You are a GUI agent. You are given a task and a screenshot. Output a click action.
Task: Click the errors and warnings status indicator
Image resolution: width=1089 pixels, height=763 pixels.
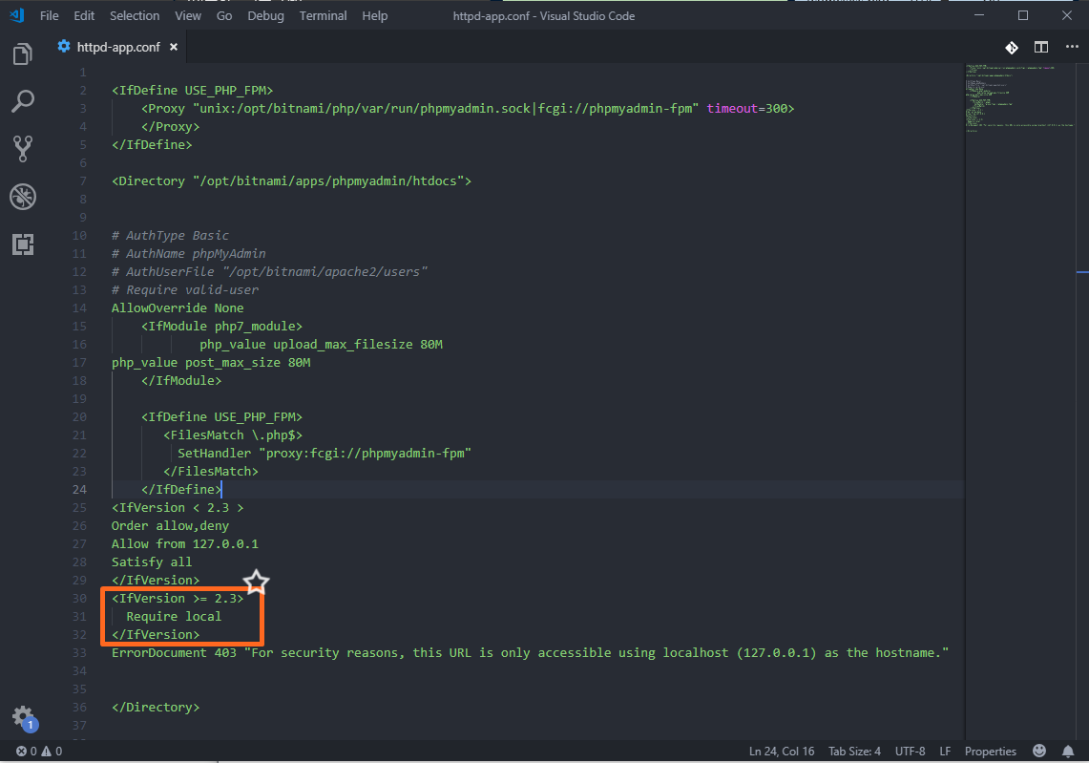pyautogui.click(x=39, y=752)
